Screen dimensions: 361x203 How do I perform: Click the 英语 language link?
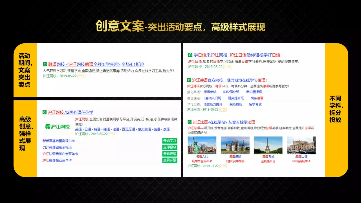(x=78, y=129)
